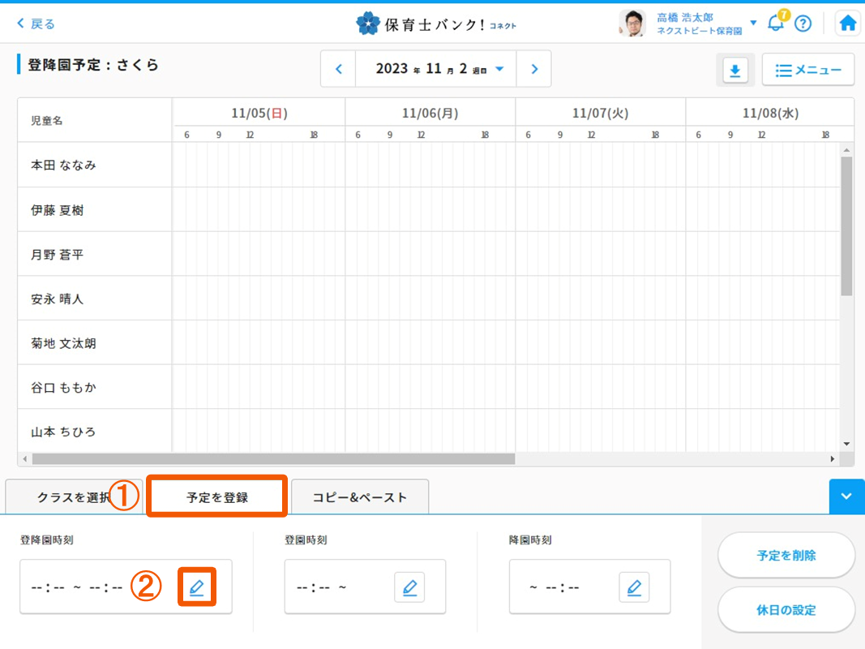865x649 pixels.
Task: Edit the 降園時刻 with pencil icon
Action: tap(634, 587)
